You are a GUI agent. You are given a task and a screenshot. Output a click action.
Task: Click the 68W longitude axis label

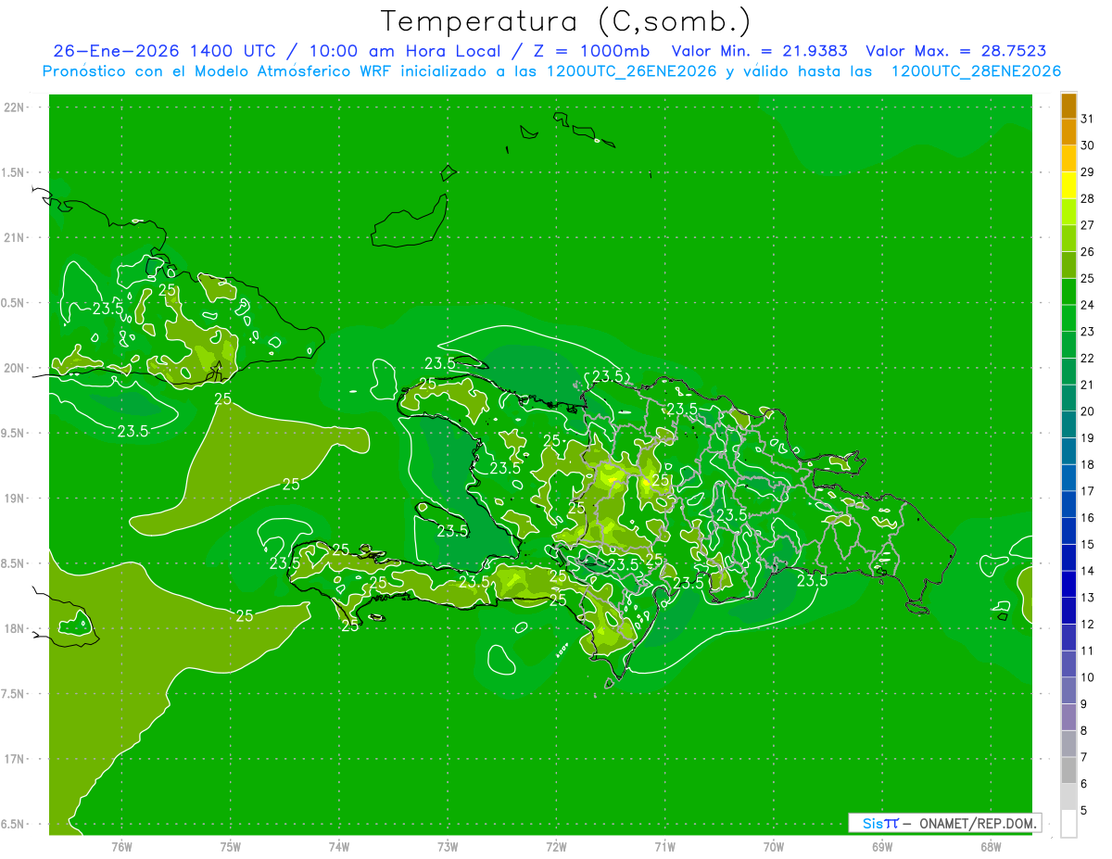(x=991, y=846)
